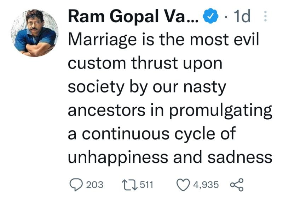Click the word custom in the tweet
This screenshot has height=198, width=283.
(x=97, y=64)
